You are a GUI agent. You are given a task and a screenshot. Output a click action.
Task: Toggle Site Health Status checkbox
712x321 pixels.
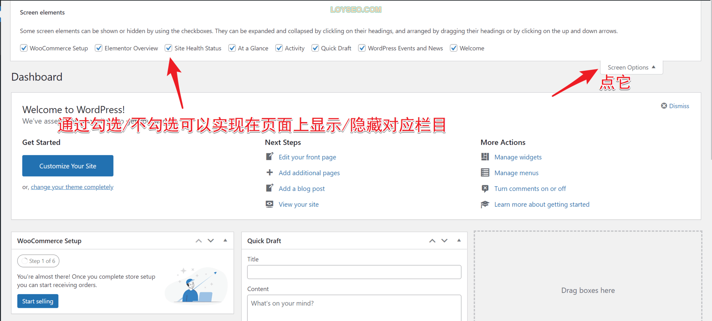[169, 48]
